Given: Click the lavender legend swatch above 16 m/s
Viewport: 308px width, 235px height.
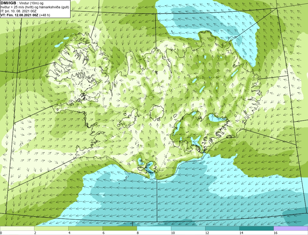Looking at the screenshot, I should click(x=291, y=228).
